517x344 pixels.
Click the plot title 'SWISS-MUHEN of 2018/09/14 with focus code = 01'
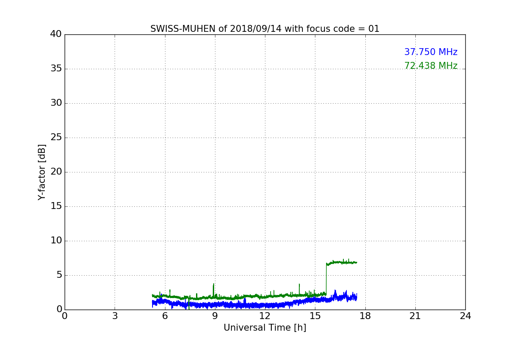point(265,29)
